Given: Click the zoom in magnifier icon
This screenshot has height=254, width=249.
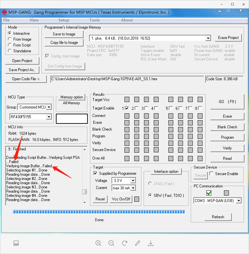Looking at the screenshot, I should (98, 243).
